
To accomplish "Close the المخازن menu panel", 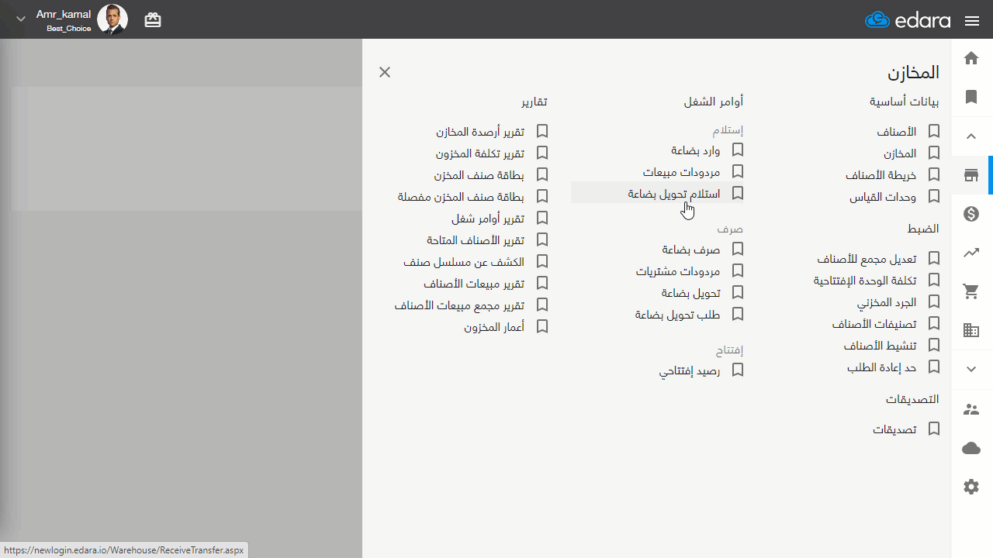I will [385, 72].
